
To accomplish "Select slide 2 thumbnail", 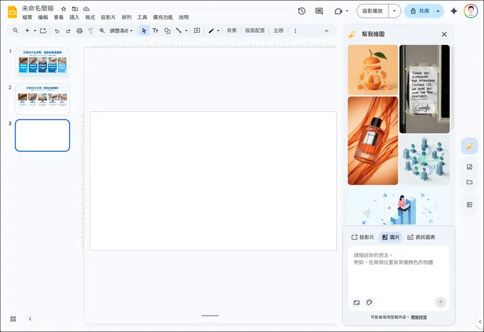I will pos(43,99).
